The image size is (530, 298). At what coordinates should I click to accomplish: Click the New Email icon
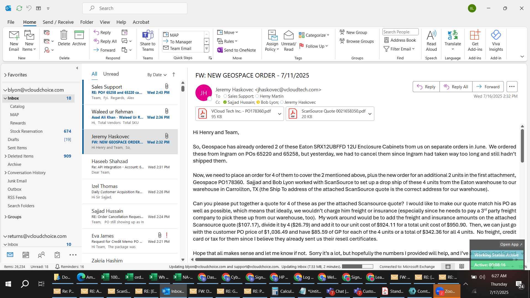tap(14, 35)
